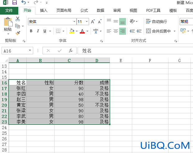Open the 文件 menu
This screenshot has height=153, width=193.
click(x=9, y=11)
